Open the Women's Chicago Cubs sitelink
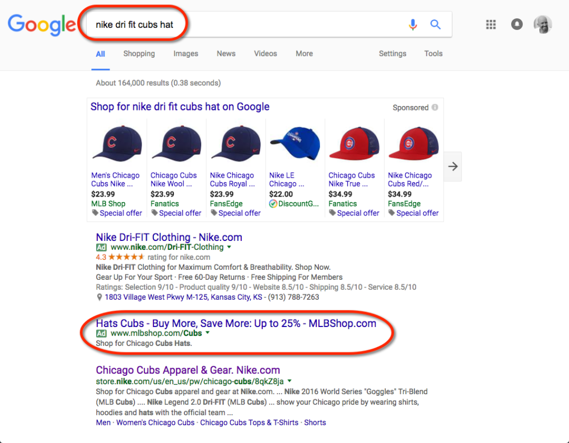The width and height of the screenshot is (569, 443). (156, 422)
